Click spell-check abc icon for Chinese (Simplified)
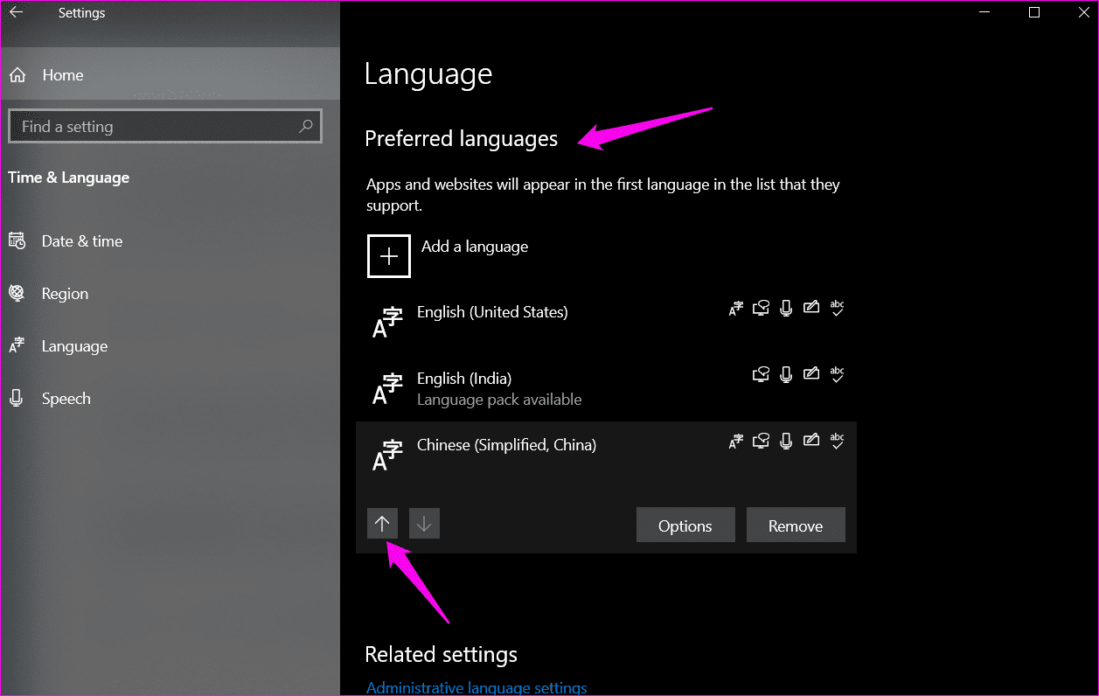The image size is (1099, 696). click(837, 441)
